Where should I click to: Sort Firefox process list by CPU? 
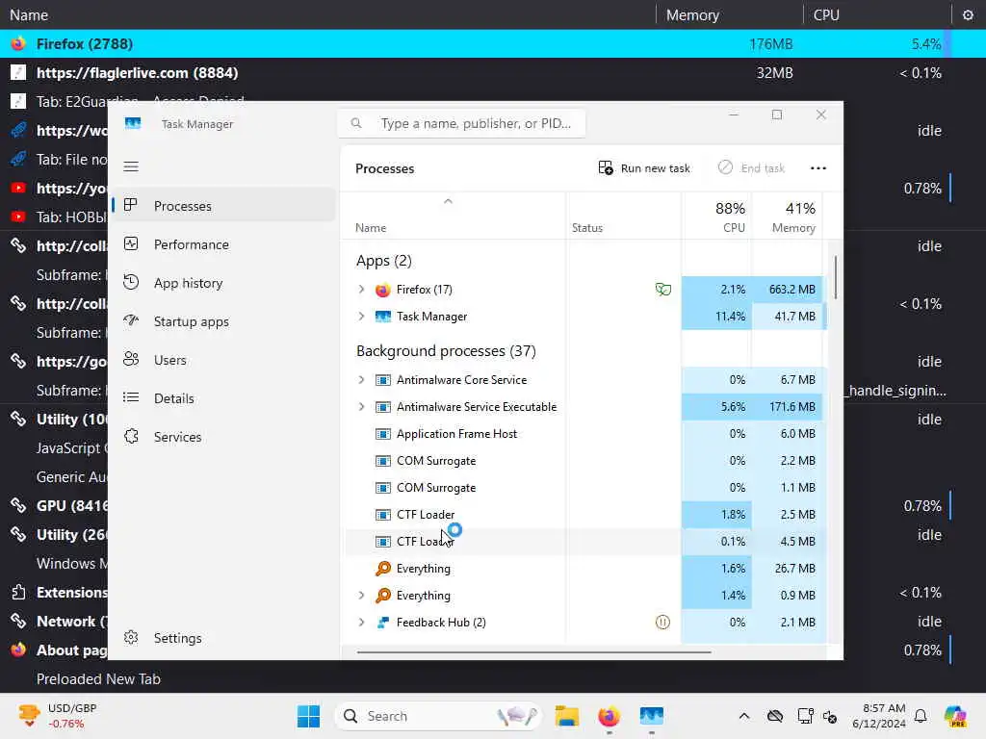(876, 14)
